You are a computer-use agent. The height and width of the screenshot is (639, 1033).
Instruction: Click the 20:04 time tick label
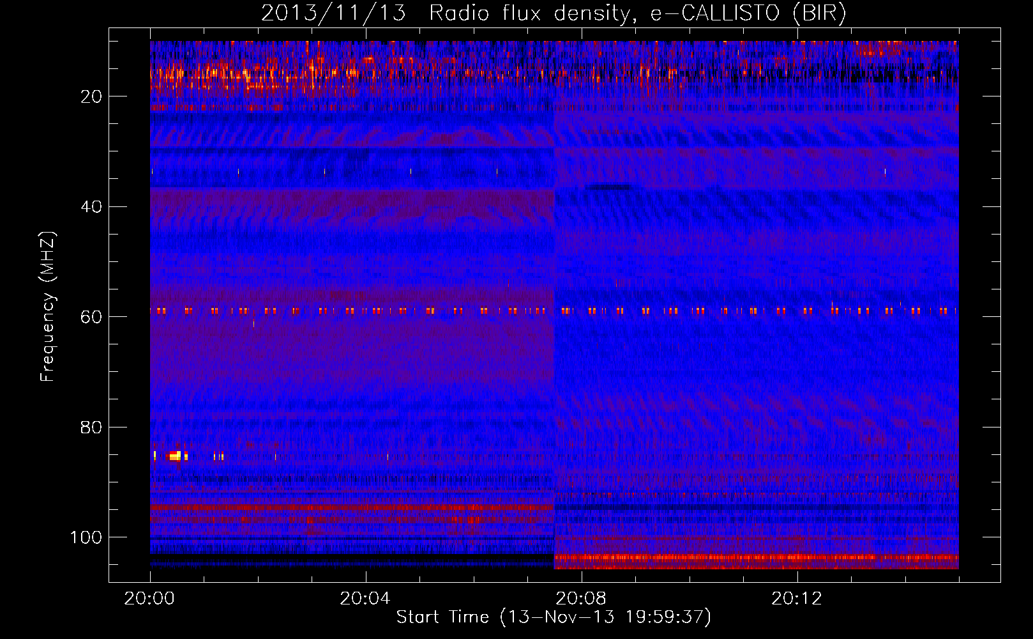(x=365, y=599)
